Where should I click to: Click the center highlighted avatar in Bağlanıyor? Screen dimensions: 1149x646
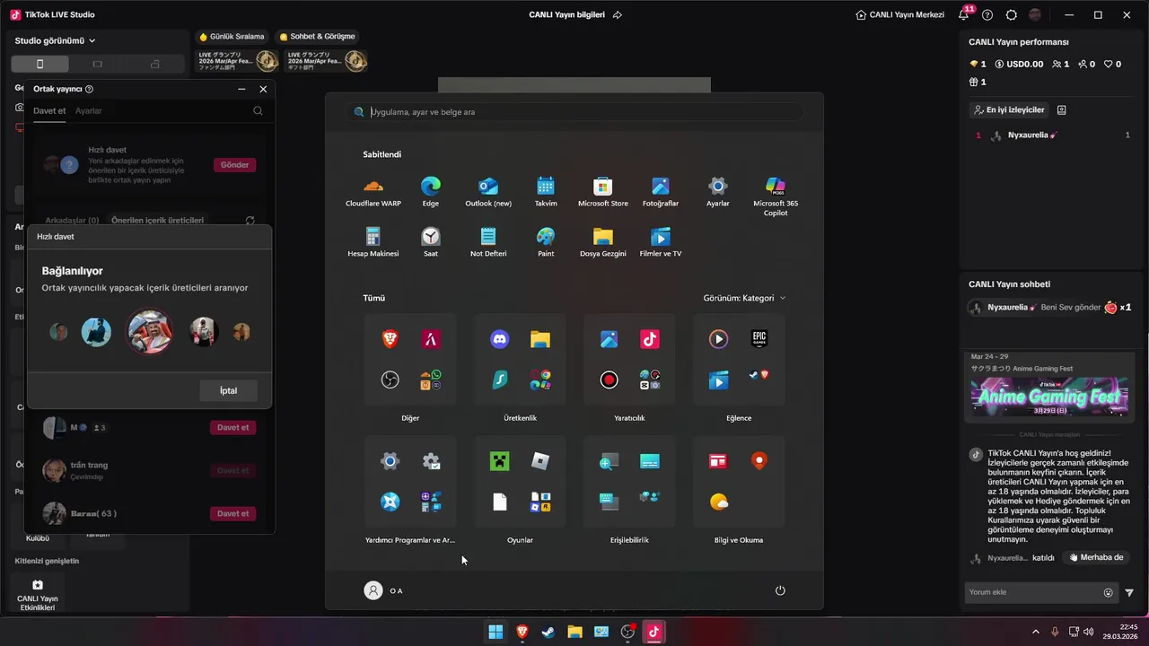(149, 332)
